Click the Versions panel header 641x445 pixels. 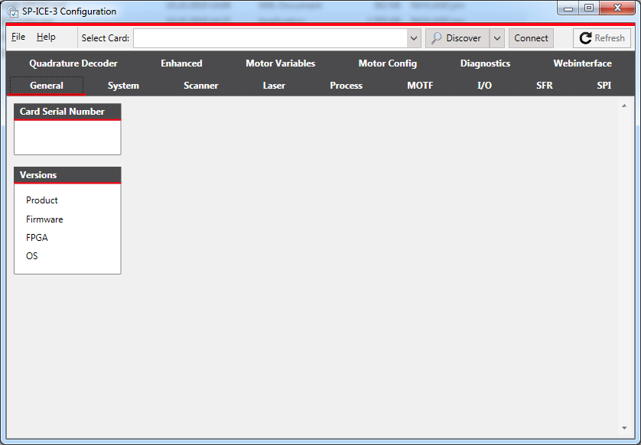[x=67, y=175]
